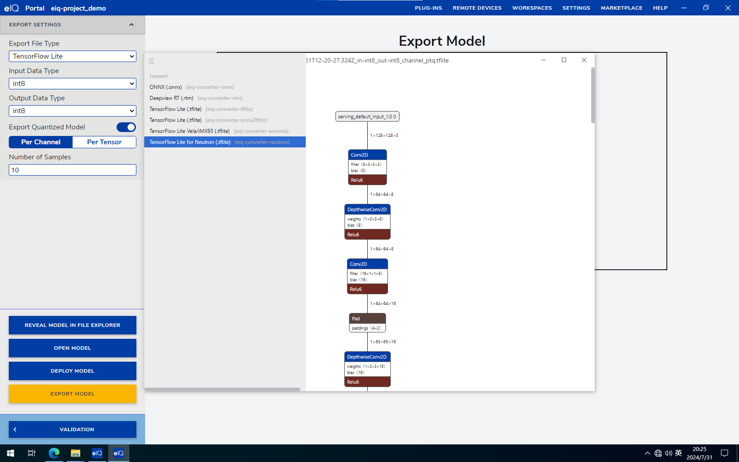Open REMOTE DEVICES menu
This screenshot has height=462, width=739.
[477, 8]
